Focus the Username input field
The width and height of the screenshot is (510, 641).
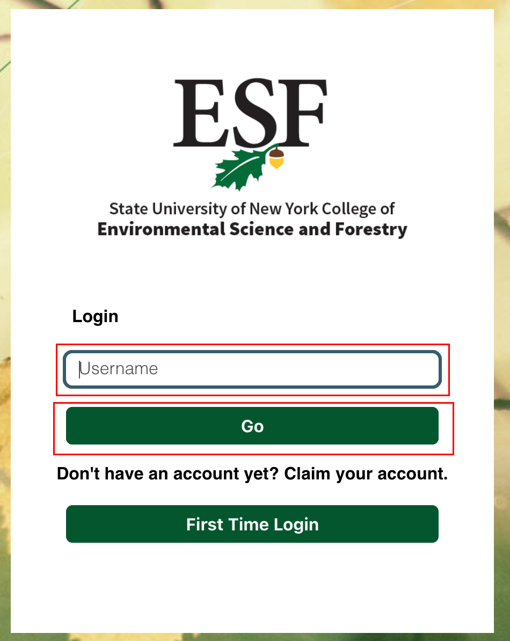coord(252,369)
